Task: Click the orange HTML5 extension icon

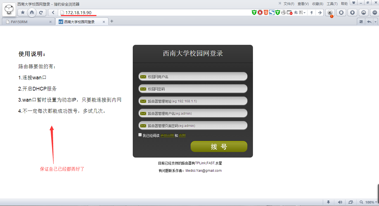Action: point(266,13)
